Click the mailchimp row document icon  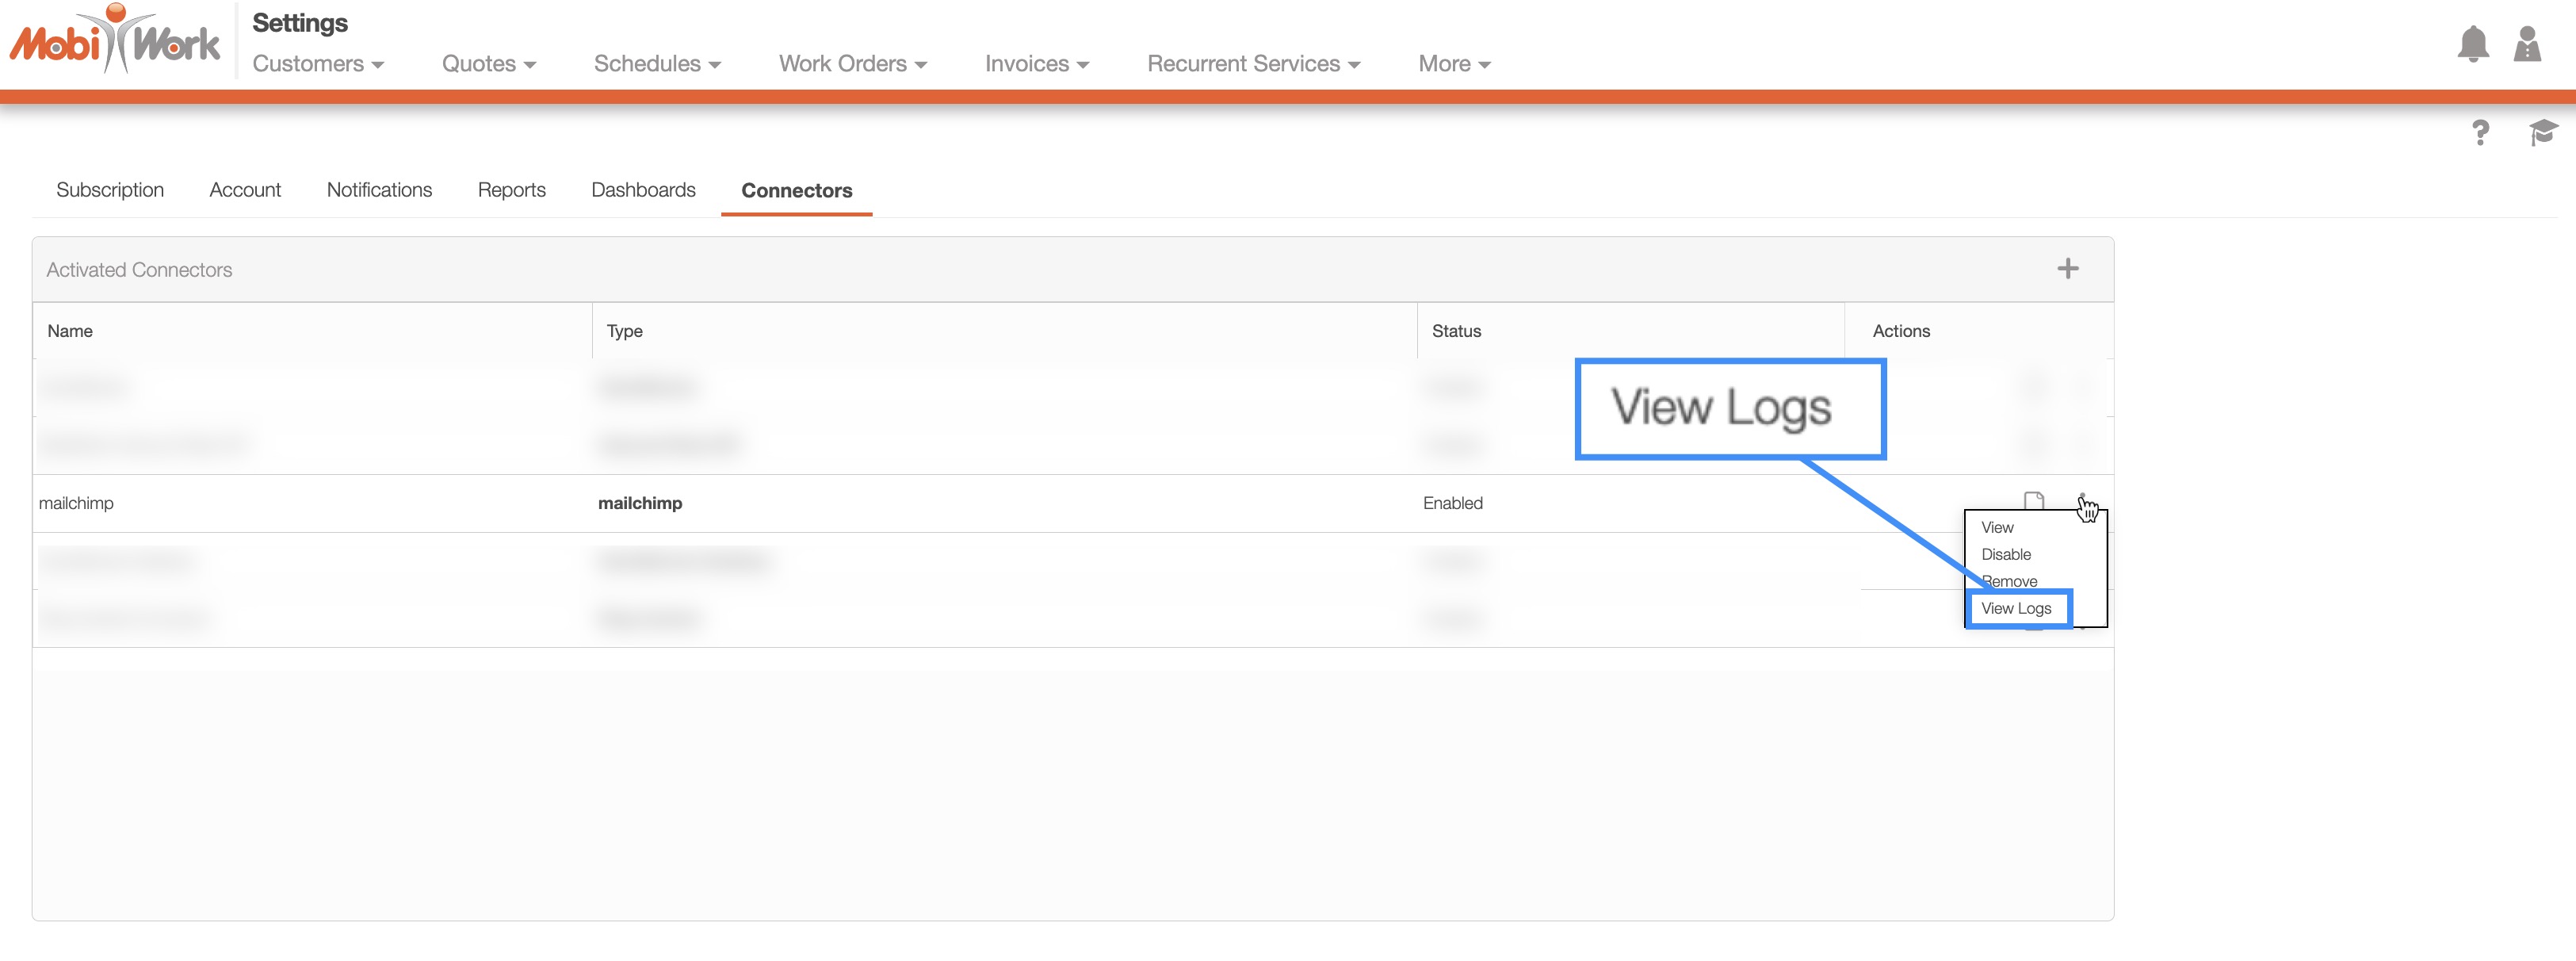2032,501
